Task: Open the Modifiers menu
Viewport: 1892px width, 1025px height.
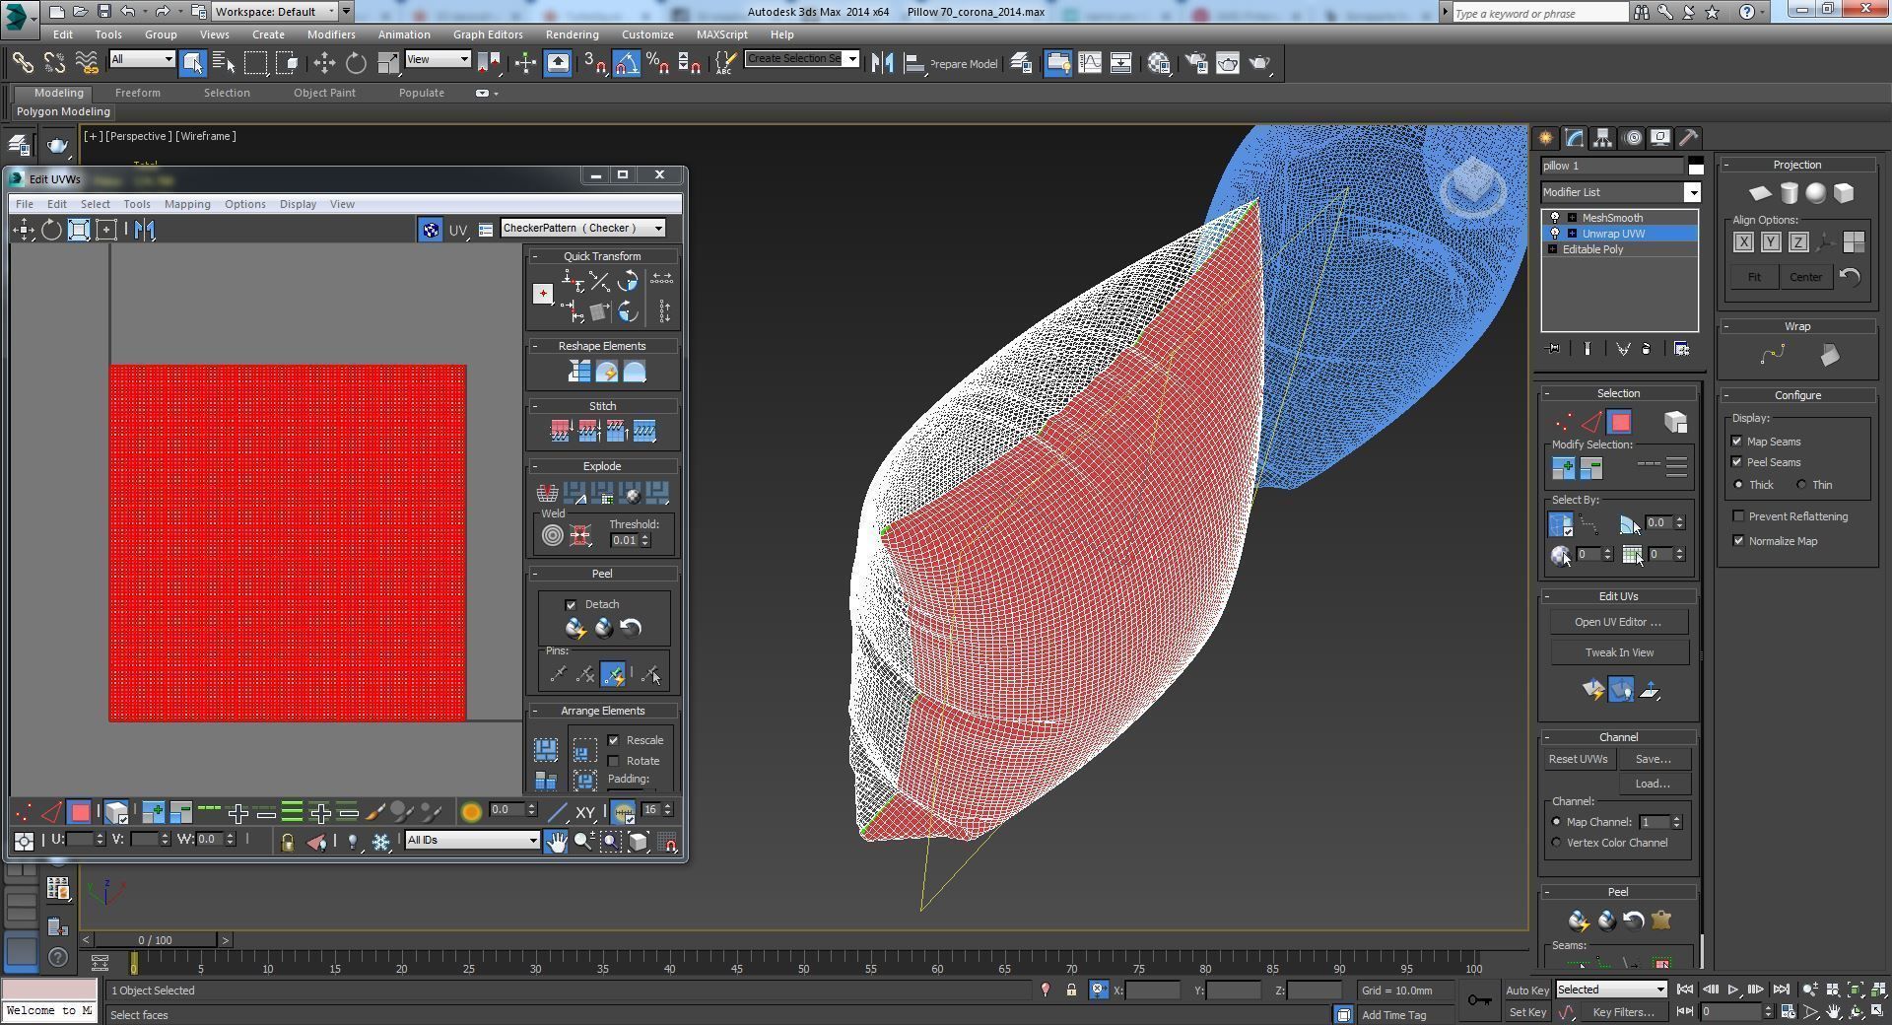Action: tap(331, 34)
